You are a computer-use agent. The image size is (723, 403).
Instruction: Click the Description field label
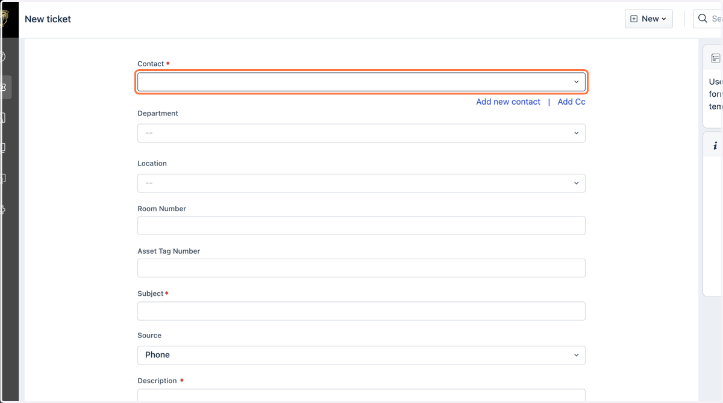pos(157,381)
